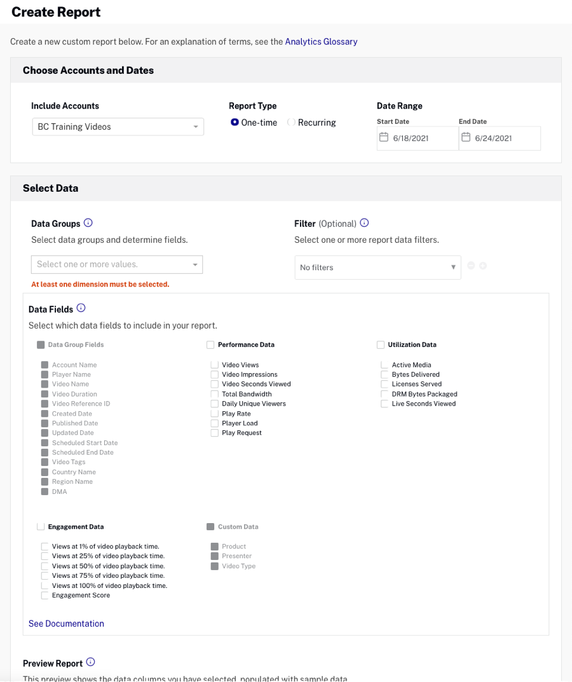Image resolution: width=572 pixels, height=682 pixels.
Task: Enable Views at 50% of video playback
Action: (x=45, y=566)
